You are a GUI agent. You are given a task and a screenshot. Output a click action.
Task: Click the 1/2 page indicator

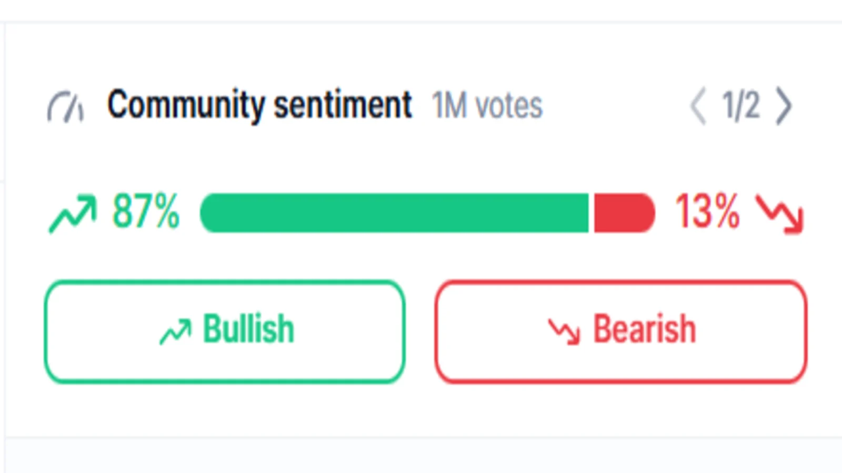click(741, 106)
